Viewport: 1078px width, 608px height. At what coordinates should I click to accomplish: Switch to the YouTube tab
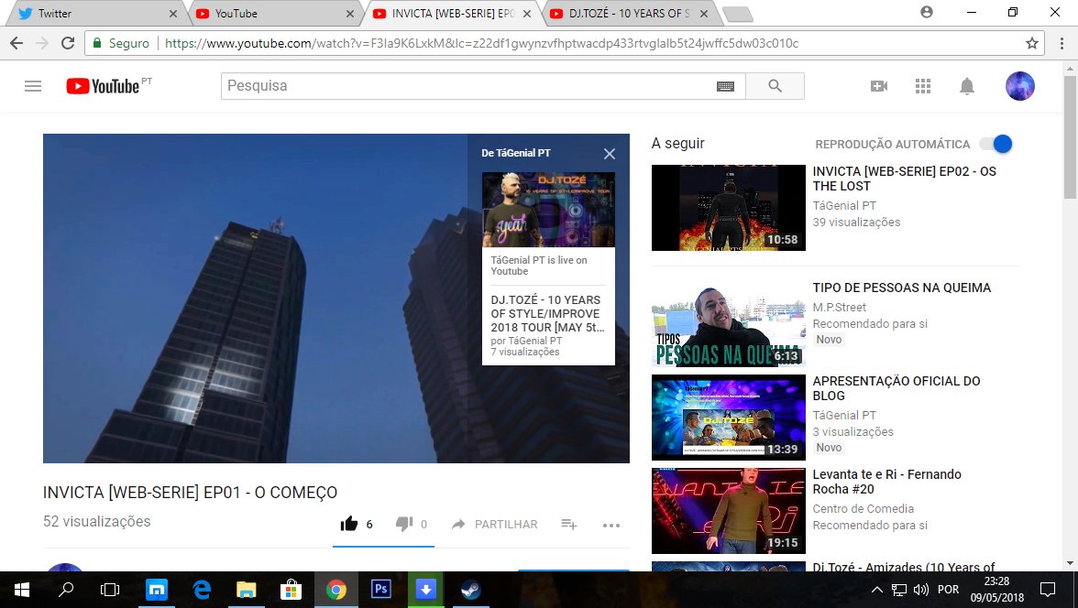[271, 13]
